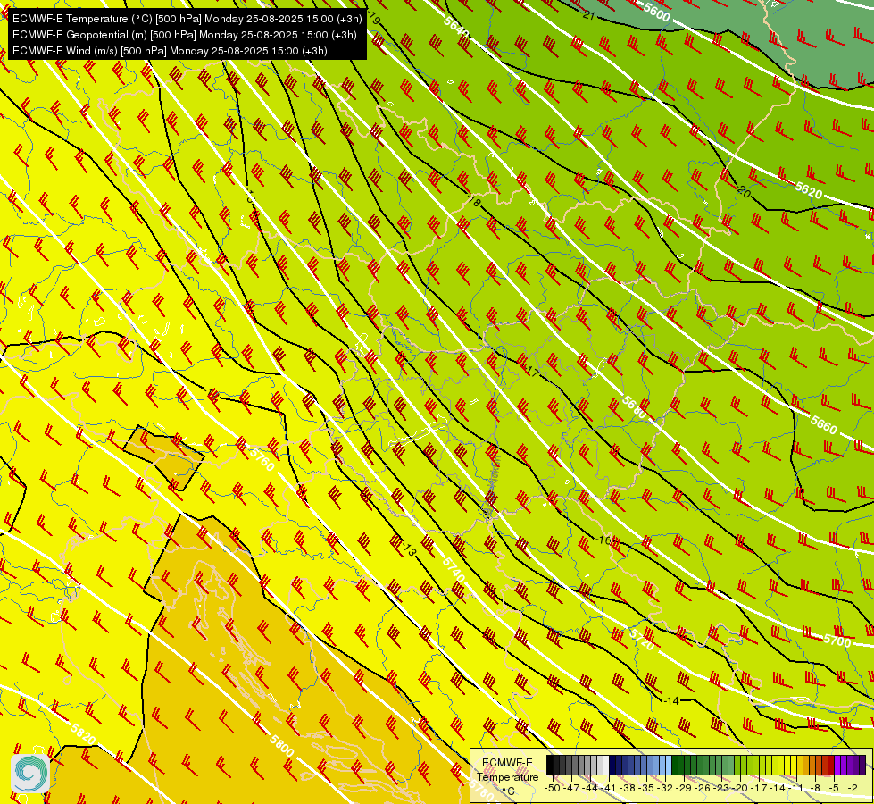Select the black swatch above -50 in the legend

pos(550,765)
